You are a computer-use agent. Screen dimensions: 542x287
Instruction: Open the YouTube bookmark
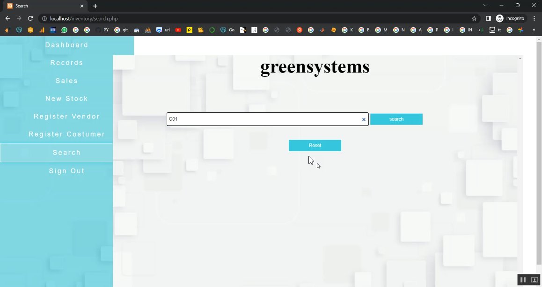pyautogui.click(x=178, y=30)
